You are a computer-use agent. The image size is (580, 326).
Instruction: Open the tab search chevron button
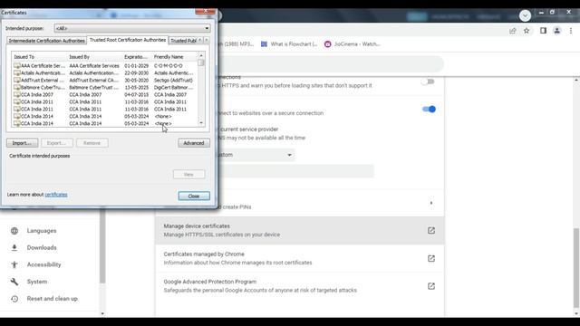click(x=525, y=15)
